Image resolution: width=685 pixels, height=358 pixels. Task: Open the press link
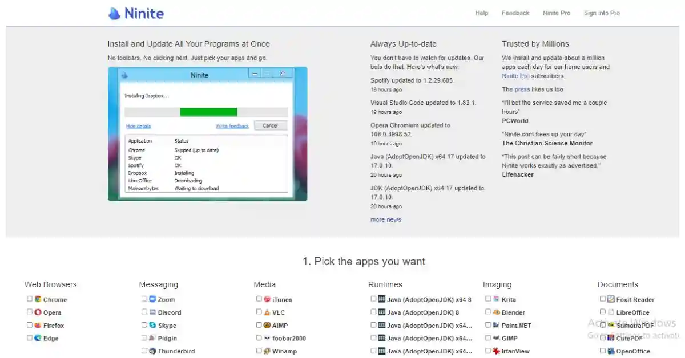click(522, 89)
